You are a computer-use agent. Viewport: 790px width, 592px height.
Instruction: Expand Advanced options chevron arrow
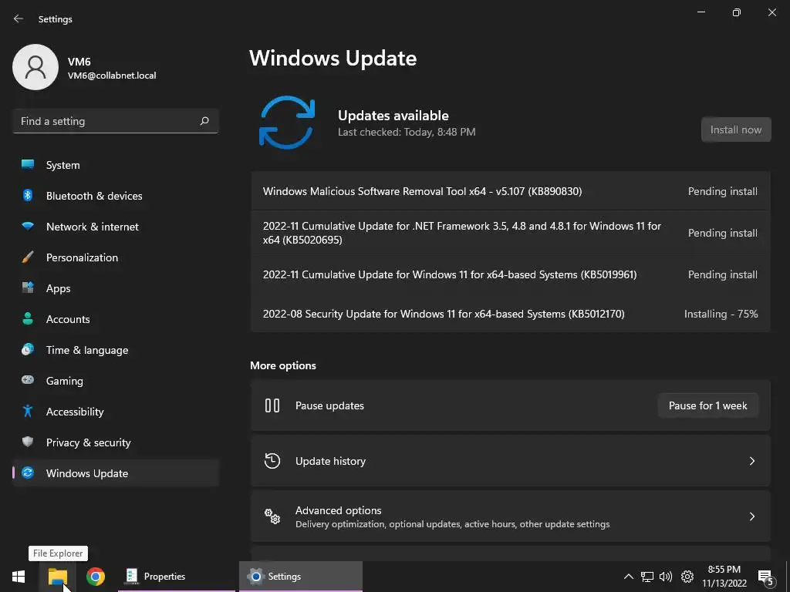[x=751, y=516]
